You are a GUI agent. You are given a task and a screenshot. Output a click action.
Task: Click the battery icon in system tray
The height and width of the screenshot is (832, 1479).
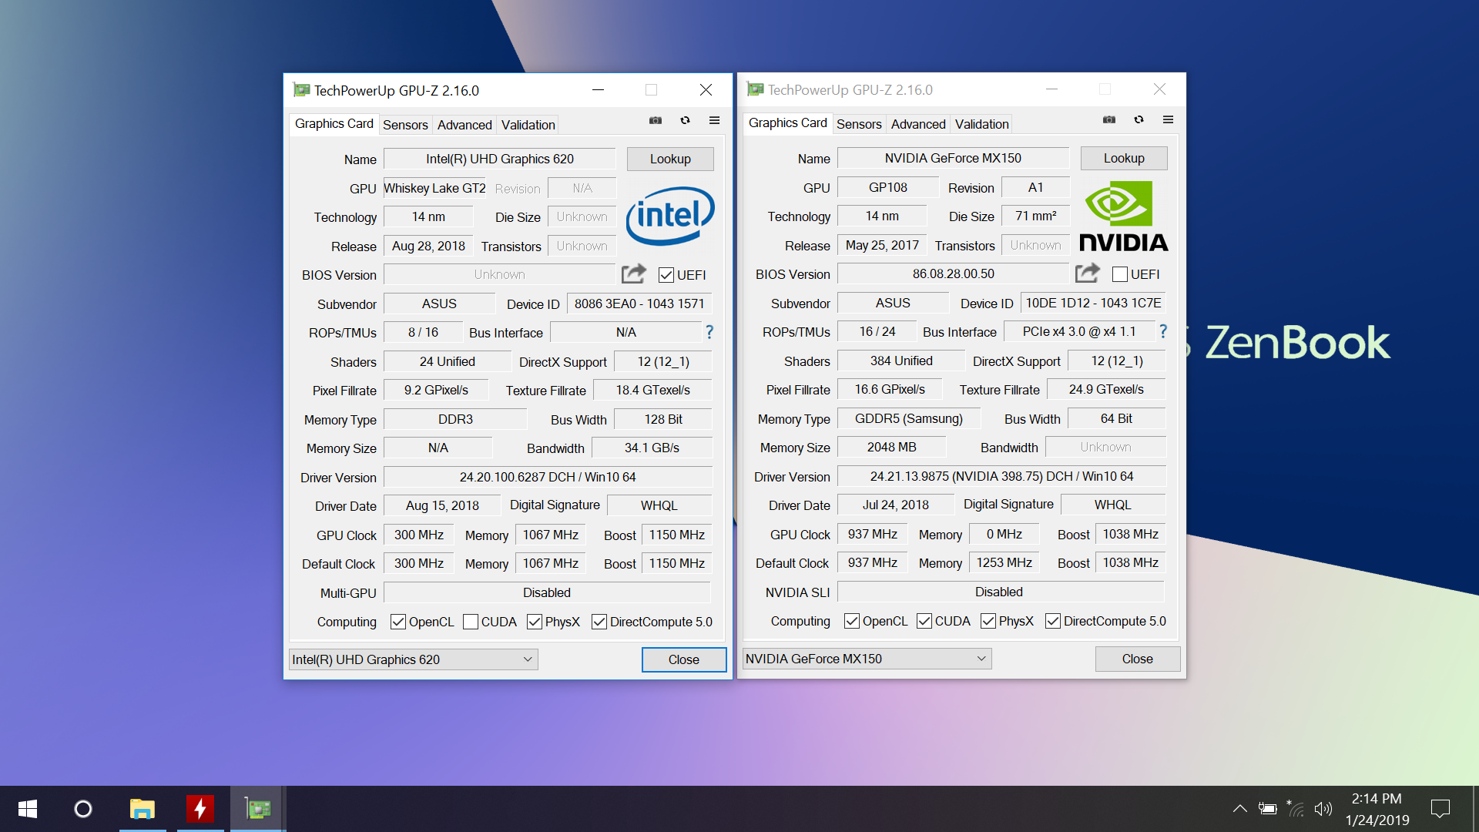(x=1267, y=809)
